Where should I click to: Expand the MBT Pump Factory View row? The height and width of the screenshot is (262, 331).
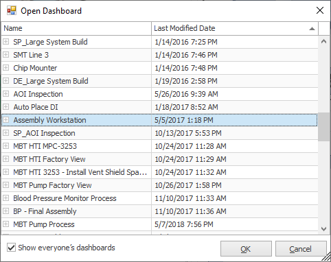[5, 185]
